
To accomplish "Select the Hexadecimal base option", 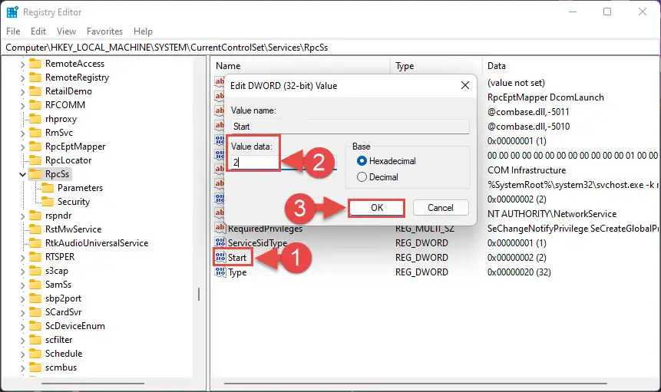I will pyautogui.click(x=362, y=161).
